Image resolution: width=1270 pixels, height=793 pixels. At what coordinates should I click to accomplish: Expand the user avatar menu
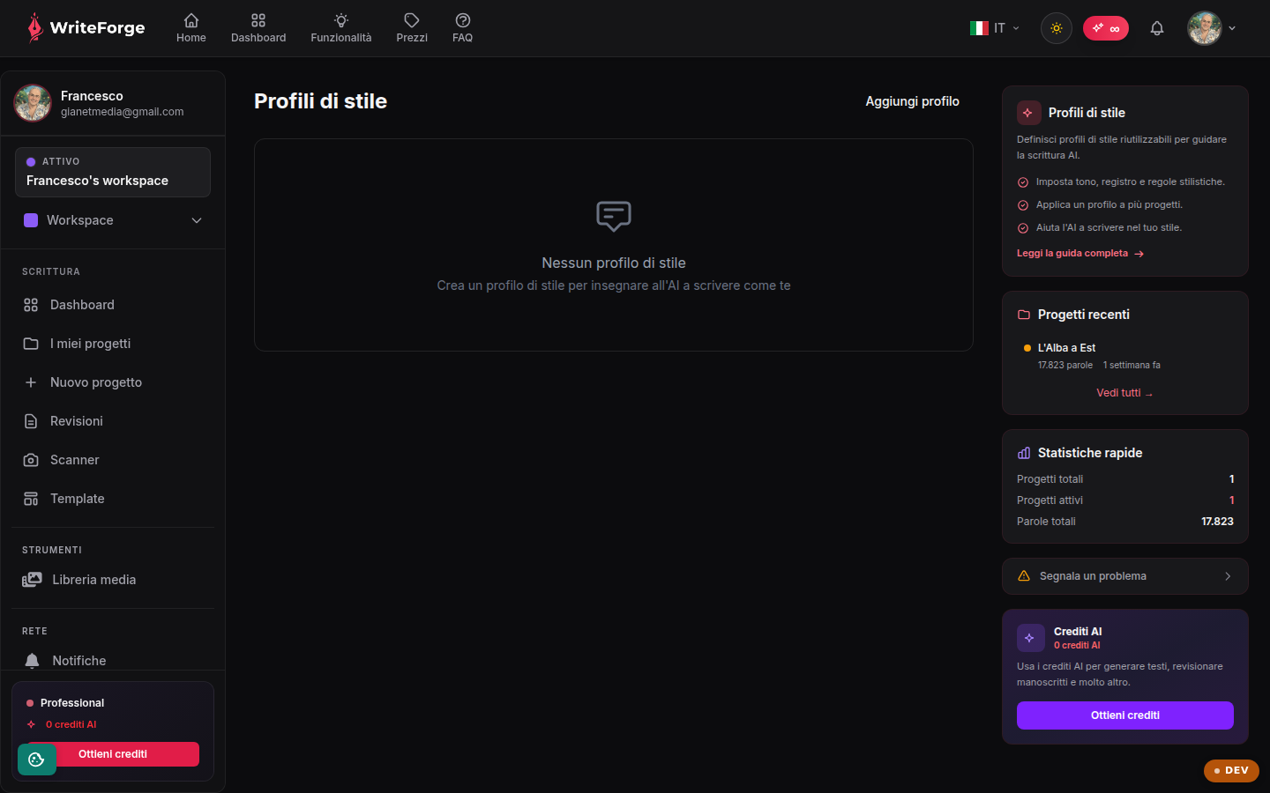tap(1212, 28)
